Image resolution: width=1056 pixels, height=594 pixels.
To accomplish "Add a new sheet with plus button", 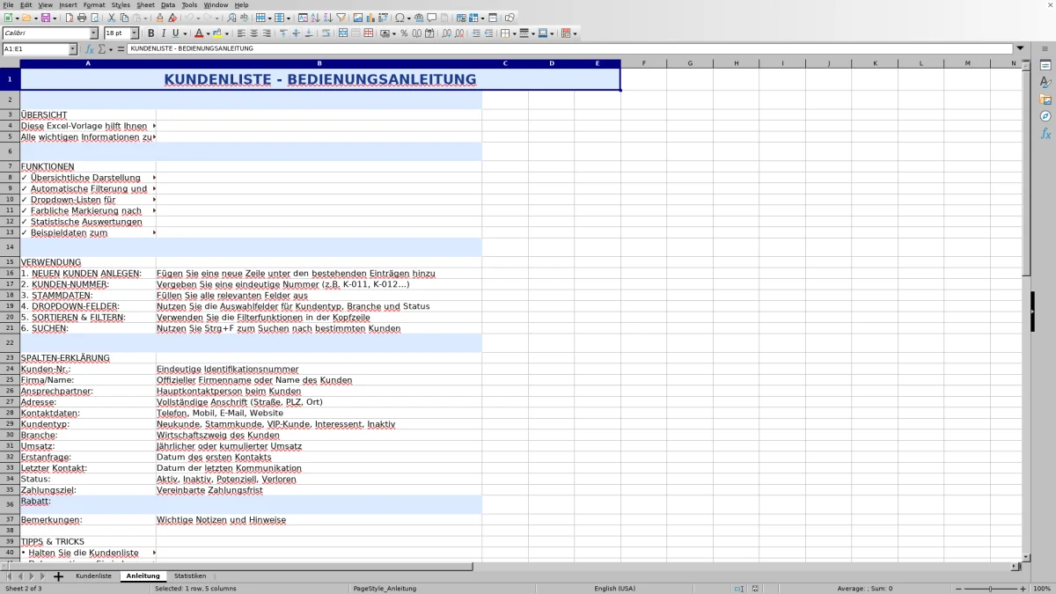I will [x=58, y=576].
